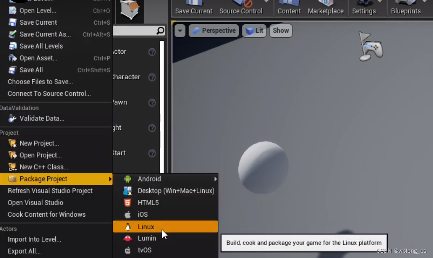Image resolution: width=433 pixels, height=258 pixels.
Task: Click the Content toolbar button
Action: click(289, 8)
